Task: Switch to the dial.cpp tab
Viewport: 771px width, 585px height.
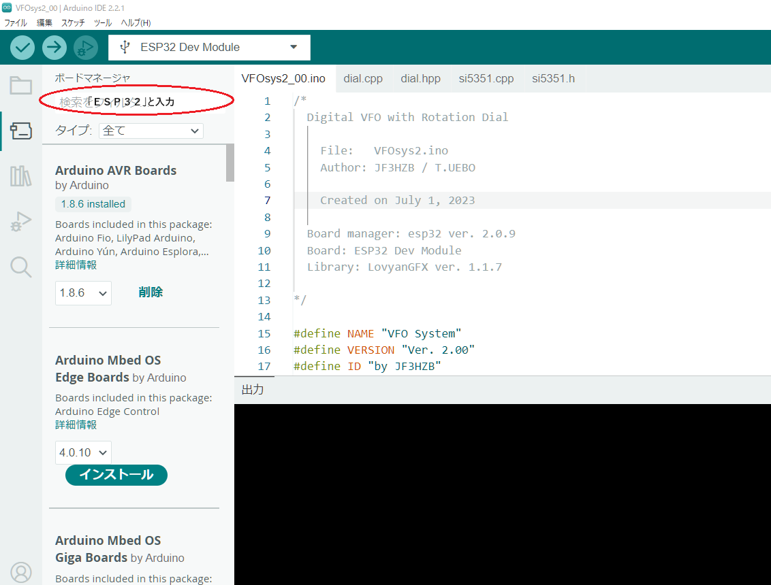Action: 363,79
